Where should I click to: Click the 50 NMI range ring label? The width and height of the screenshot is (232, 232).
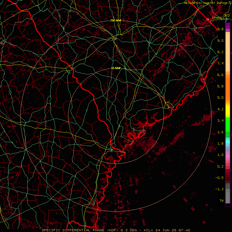click(x=116, y=68)
